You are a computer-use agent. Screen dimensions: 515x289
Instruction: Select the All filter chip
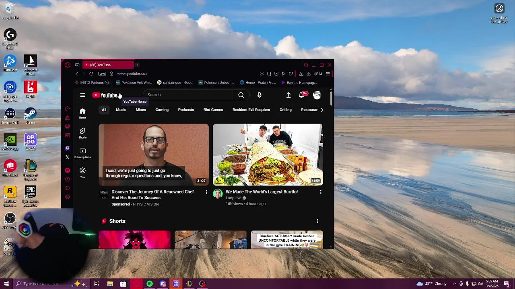click(x=104, y=110)
